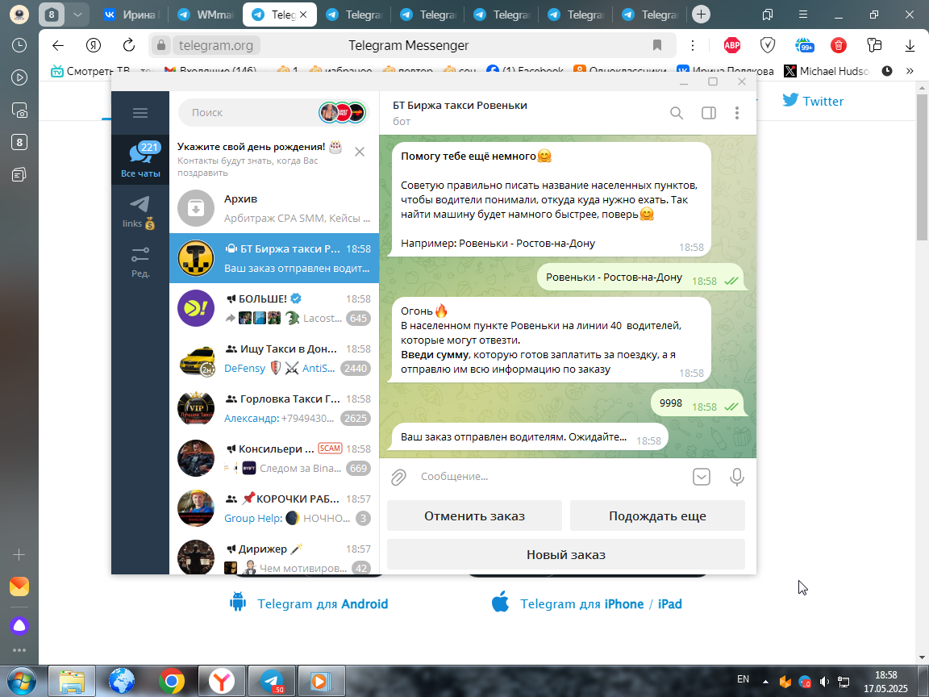Close the active Telegram tab
The image size is (929, 697).
tap(303, 15)
